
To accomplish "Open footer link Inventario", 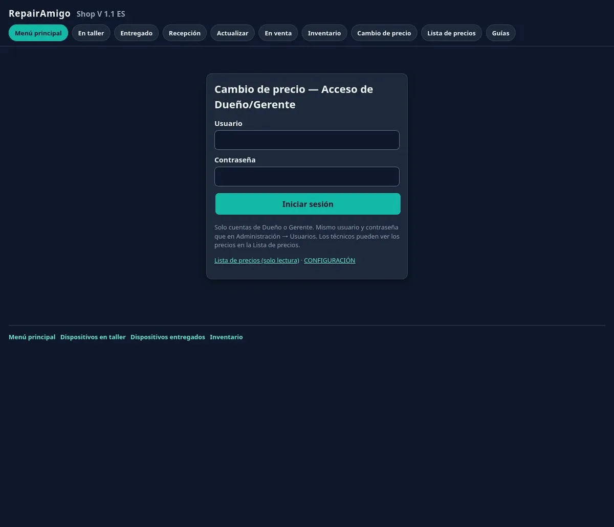I will click(226, 337).
